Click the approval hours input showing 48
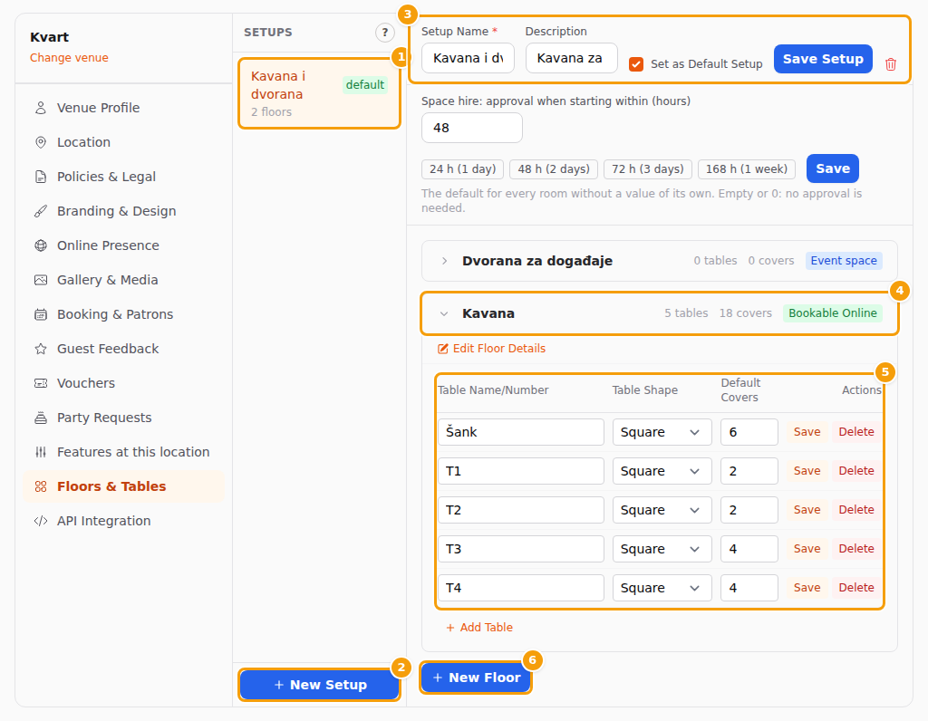Screen dimensions: 928x721 click(x=471, y=128)
